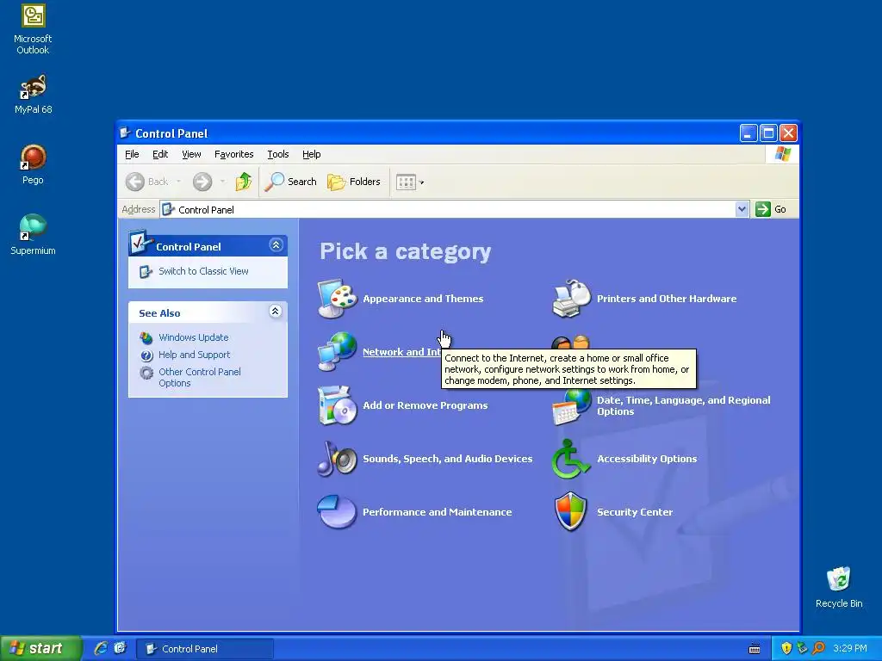
Task: Open the Performance and Maintenance pie icon
Action: [337, 512]
